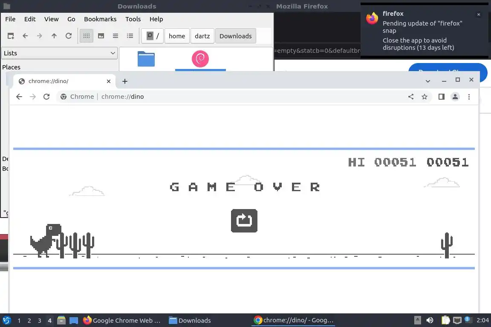Image resolution: width=491 pixels, height=327 pixels.
Task: Go to the dartz path segment
Action: point(202,36)
